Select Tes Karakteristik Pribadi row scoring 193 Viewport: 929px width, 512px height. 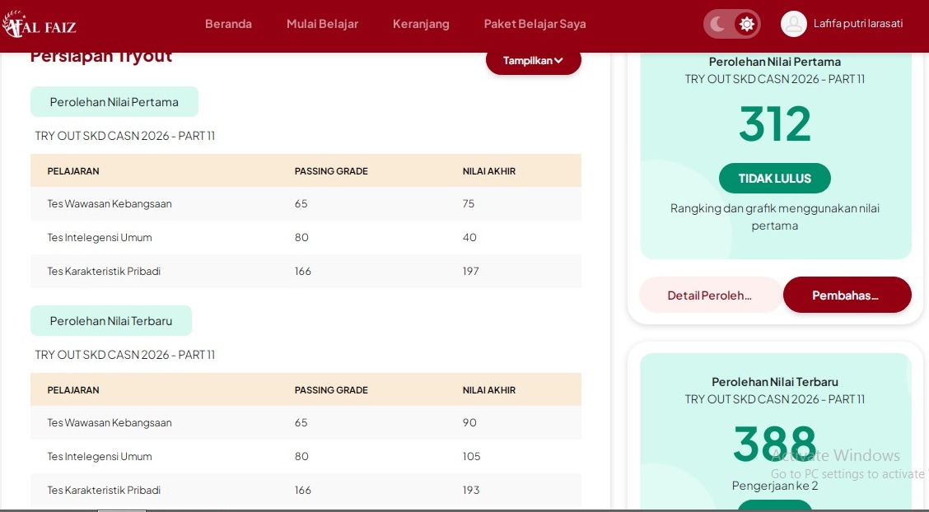pos(306,490)
